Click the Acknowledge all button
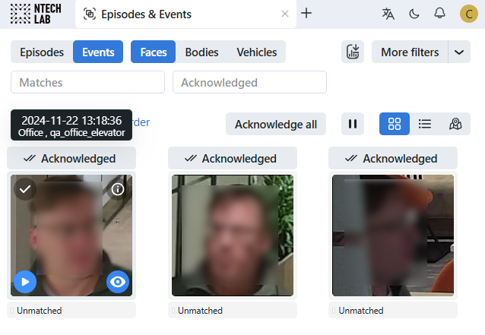Image resolution: width=485 pixels, height=335 pixels. coord(276,124)
